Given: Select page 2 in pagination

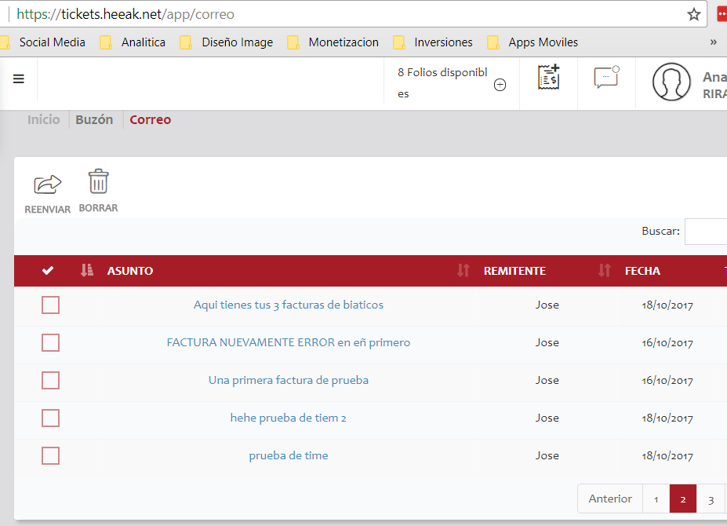Looking at the screenshot, I should pyautogui.click(x=683, y=499).
